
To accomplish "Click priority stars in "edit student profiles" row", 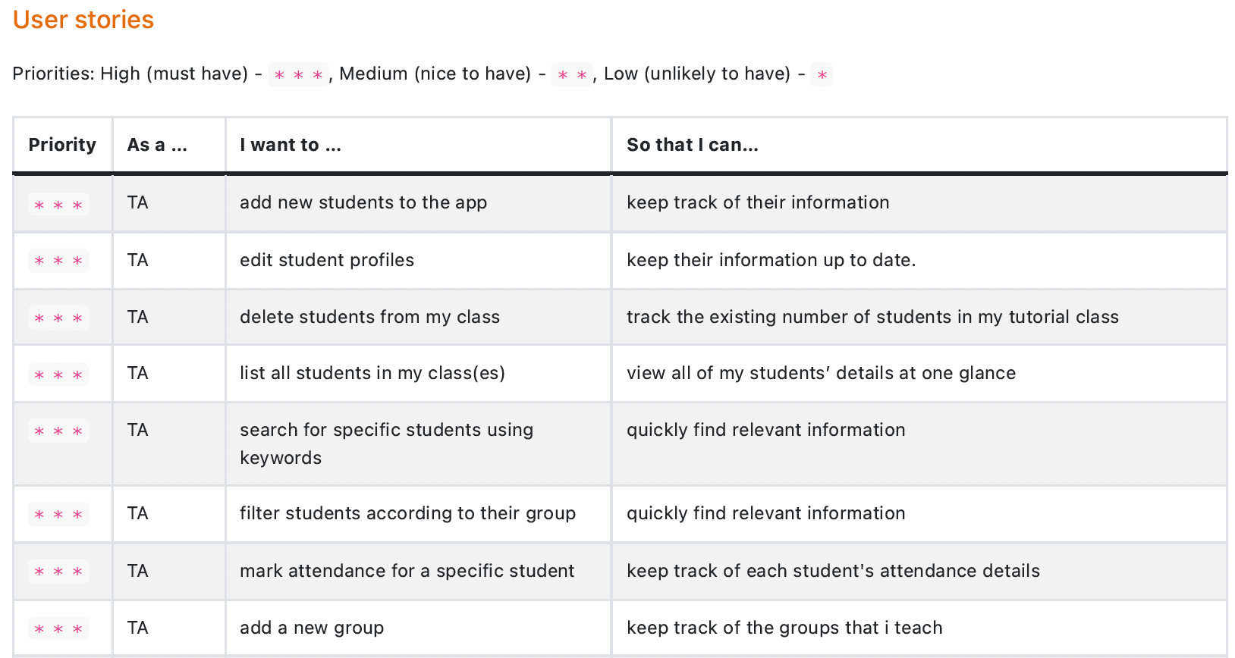I will [x=58, y=261].
